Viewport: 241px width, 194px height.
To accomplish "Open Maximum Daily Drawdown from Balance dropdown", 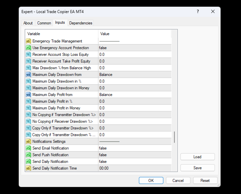I will [135, 75].
